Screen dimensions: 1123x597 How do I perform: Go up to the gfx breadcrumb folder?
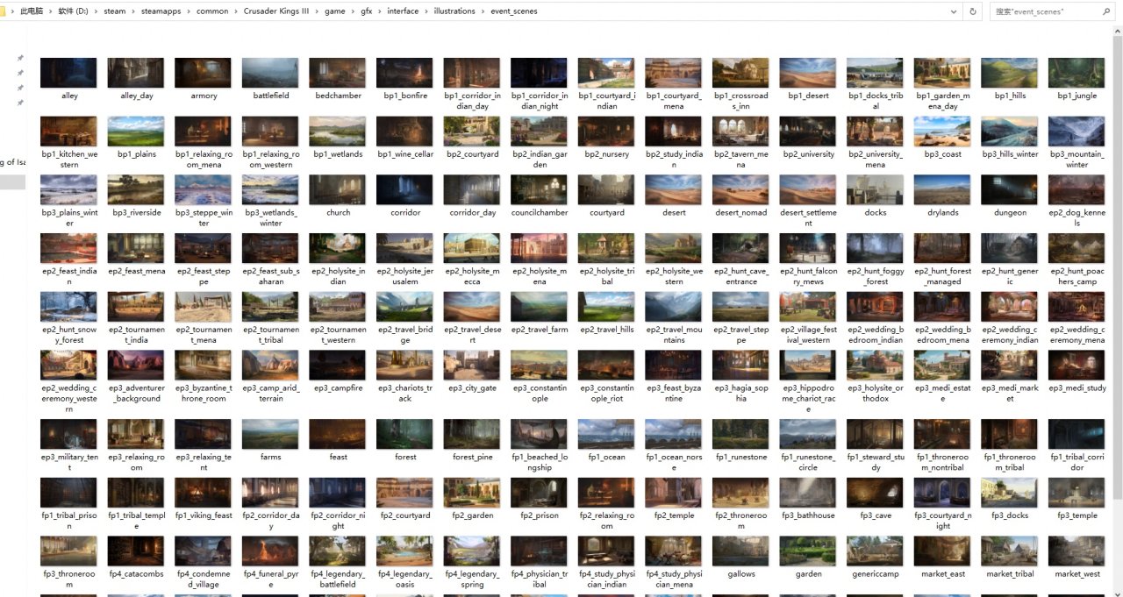(x=366, y=11)
